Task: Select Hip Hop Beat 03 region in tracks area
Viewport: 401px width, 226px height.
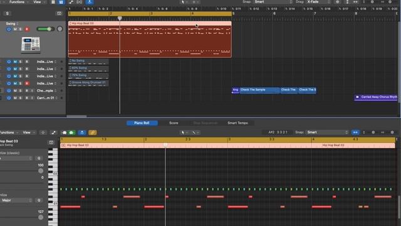Action: tap(150, 39)
